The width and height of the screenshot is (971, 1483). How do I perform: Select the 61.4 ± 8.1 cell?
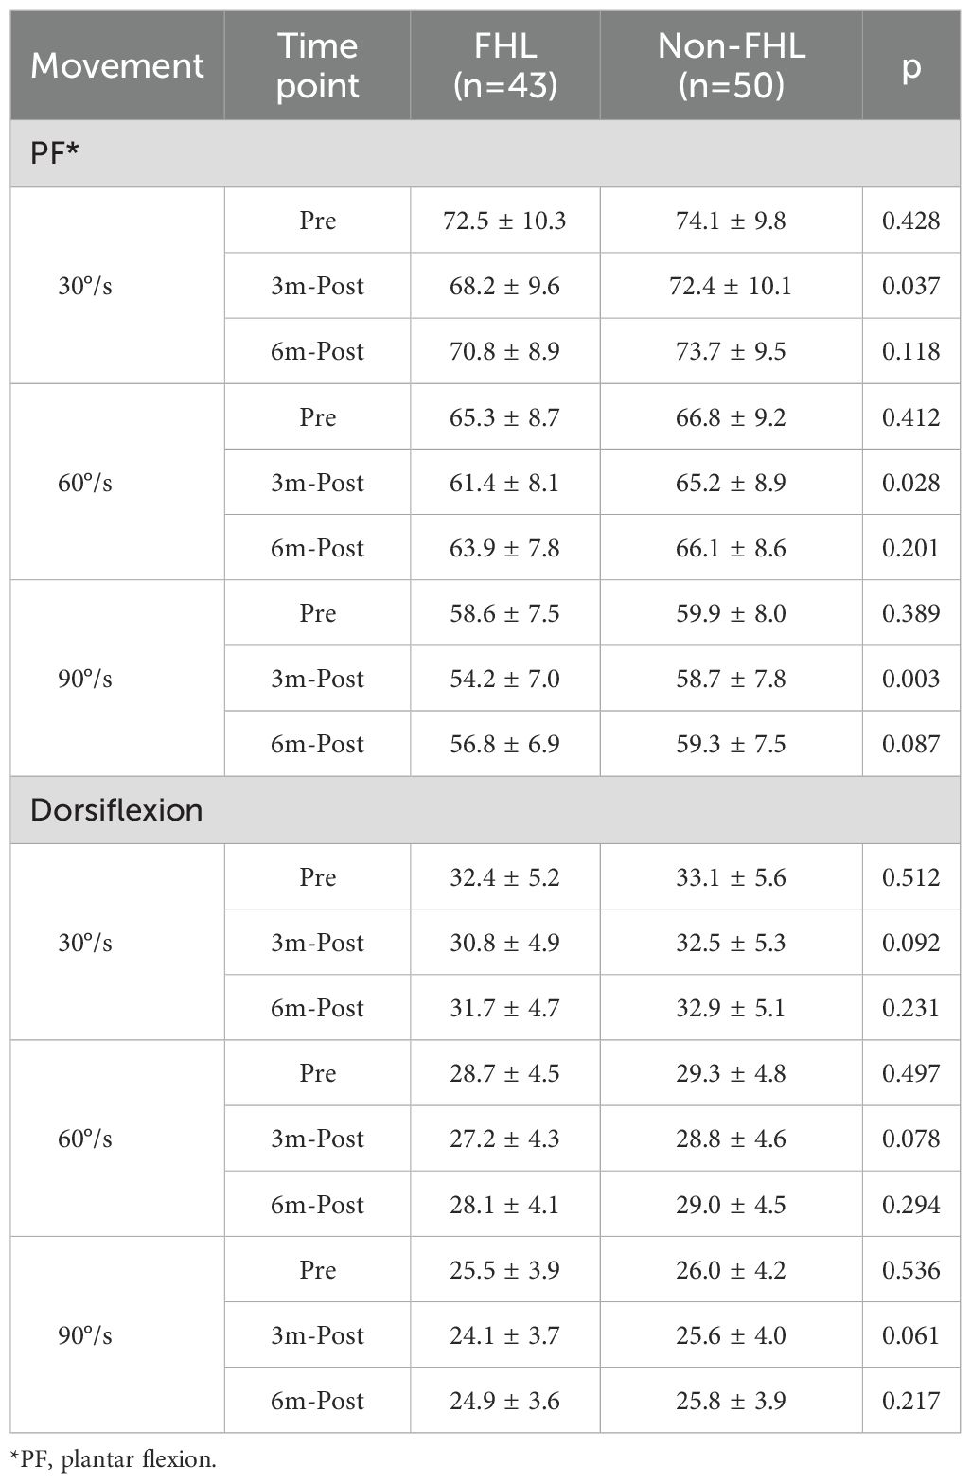504,483
